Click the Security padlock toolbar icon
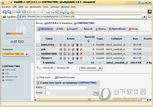Screen dimensions: 153x107 pos(72,12)
